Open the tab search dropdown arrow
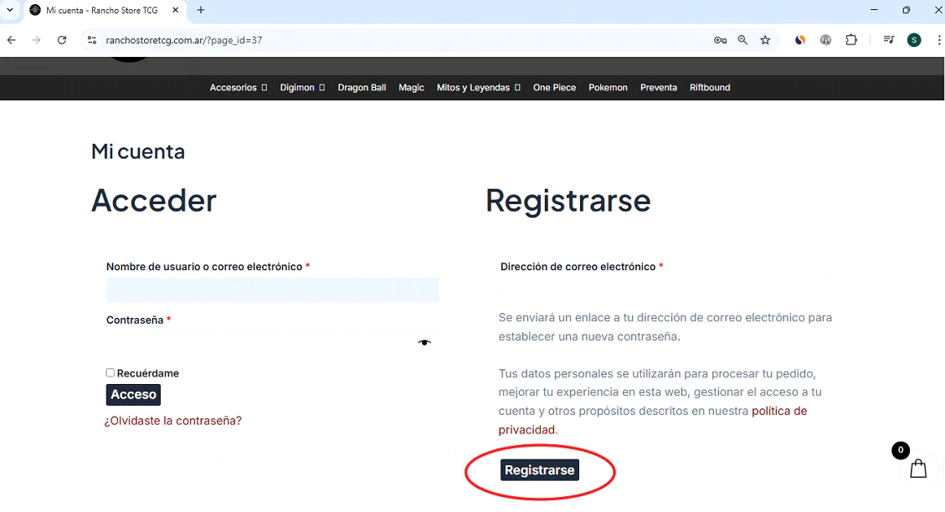This screenshot has width=945, height=512. coord(10,10)
